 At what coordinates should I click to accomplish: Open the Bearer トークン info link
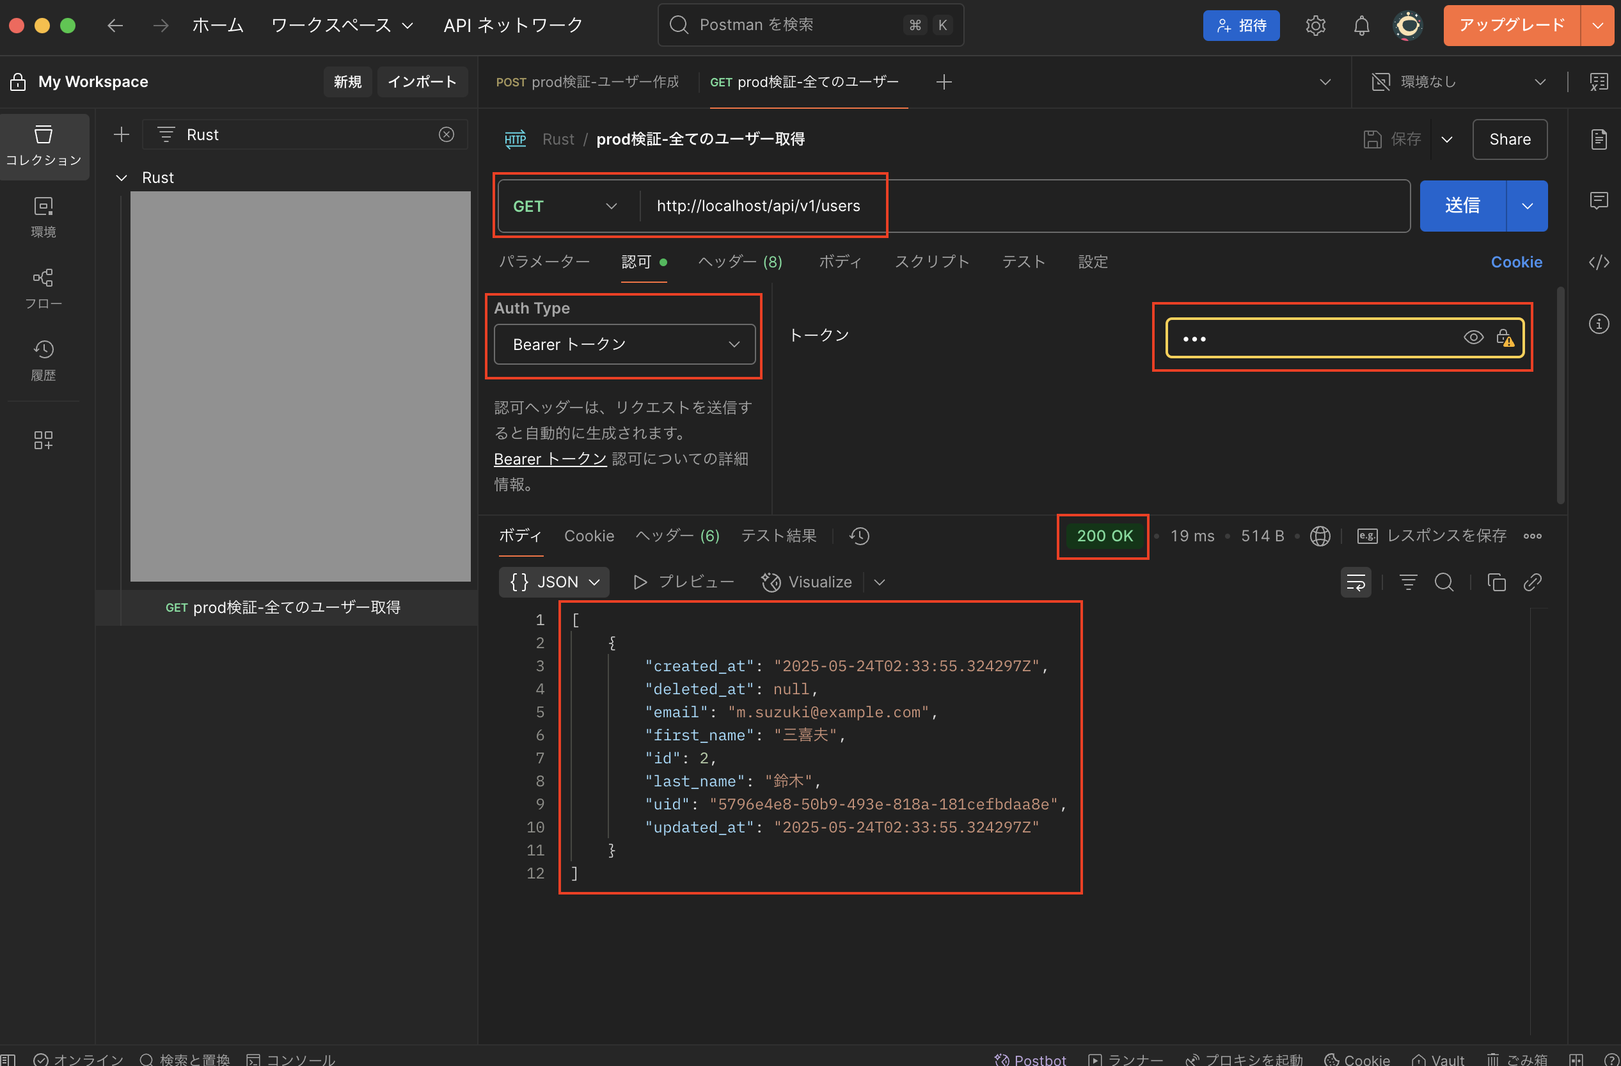(550, 459)
